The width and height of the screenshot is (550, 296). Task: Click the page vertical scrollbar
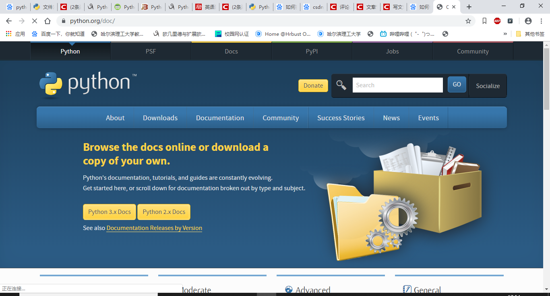coord(546,78)
